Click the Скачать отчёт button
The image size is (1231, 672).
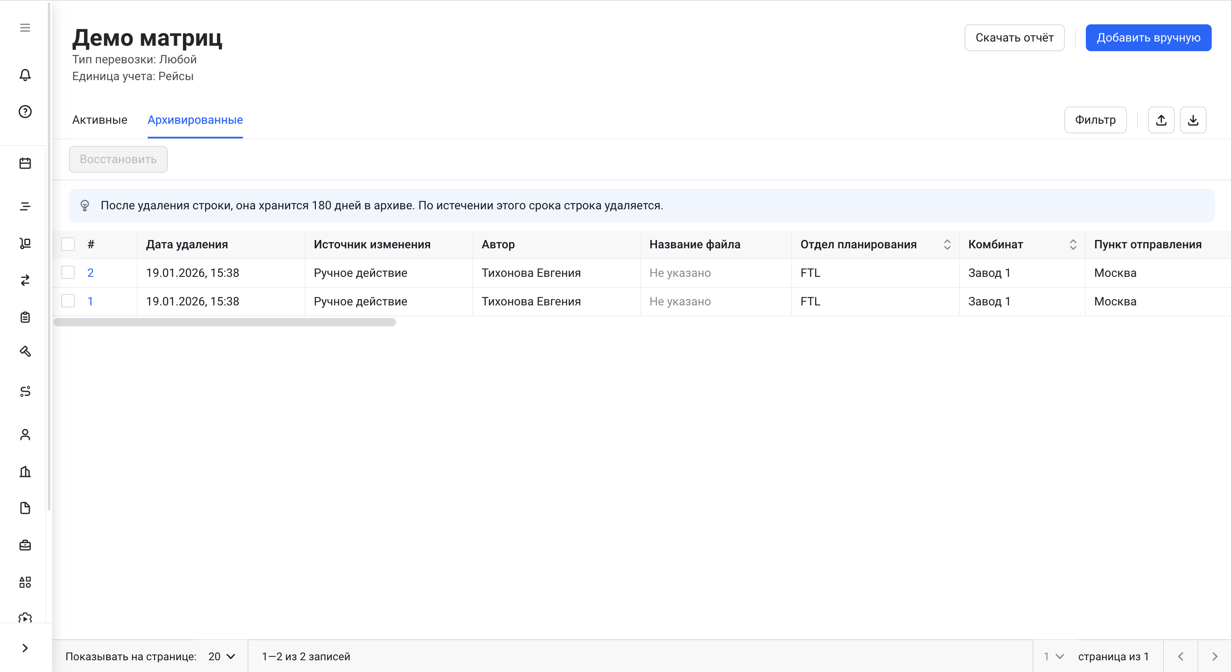pos(1014,38)
